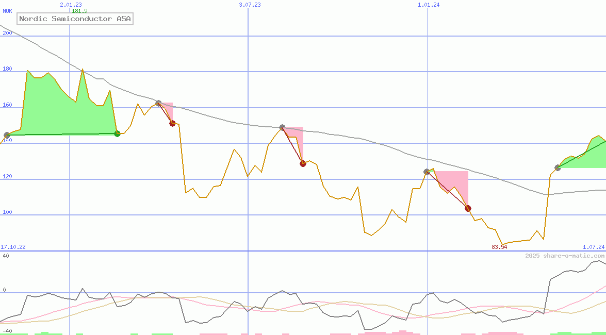Click the gray start dot at the chart's left edge
Image resolution: width=606 pixels, height=335 pixels.
7,135
